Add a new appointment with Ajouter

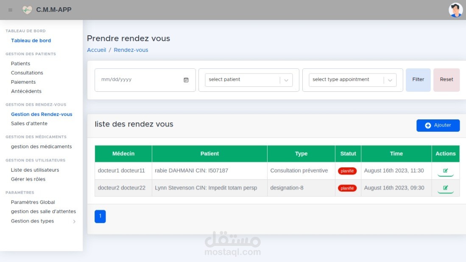(x=438, y=125)
